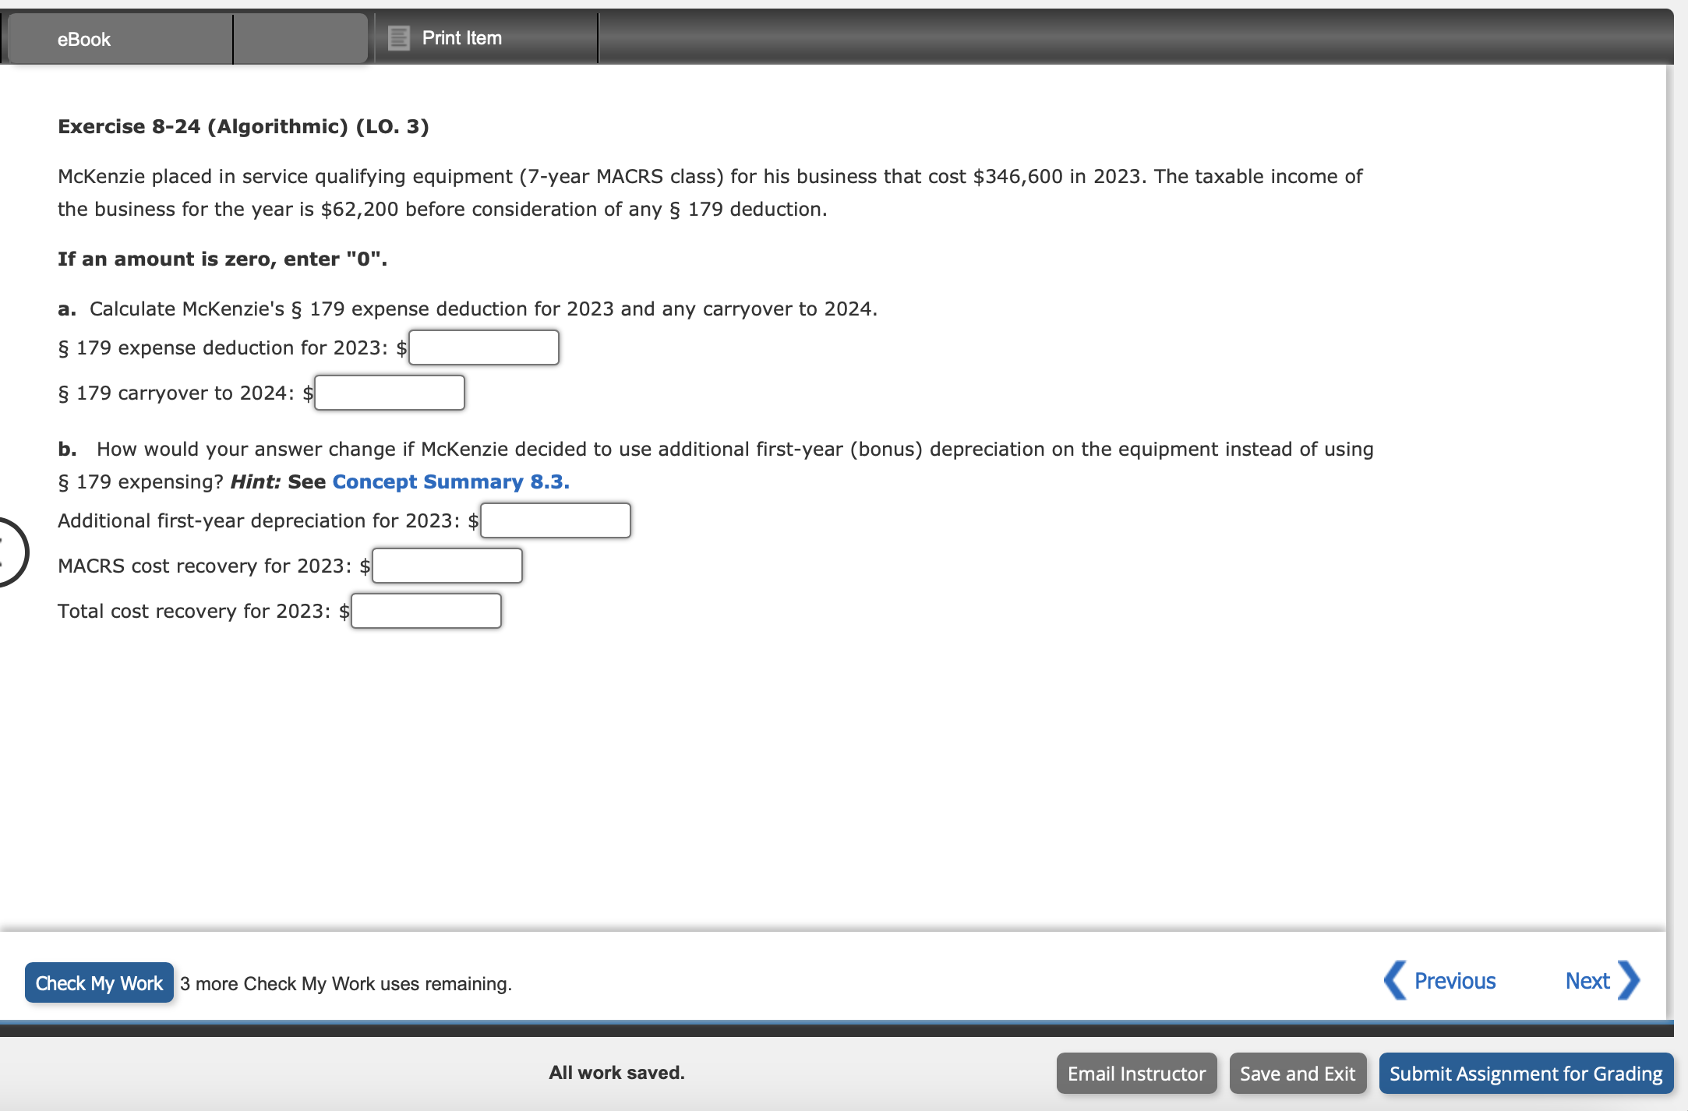Select the MACRS cost recovery input field
This screenshot has width=1688, height=1111.
coord(447,566)
